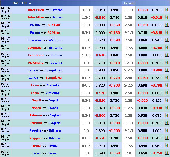Click chart icon for Fiorentina 1-1.5 handicap row

tap(167, 55)
